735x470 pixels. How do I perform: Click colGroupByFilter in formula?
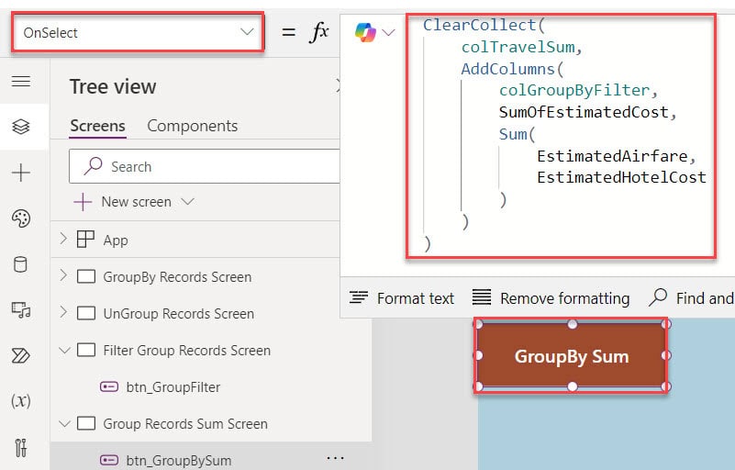coord(574,90)
